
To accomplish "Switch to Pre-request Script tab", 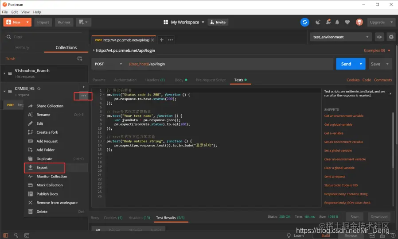I will (x=211, y=80).
